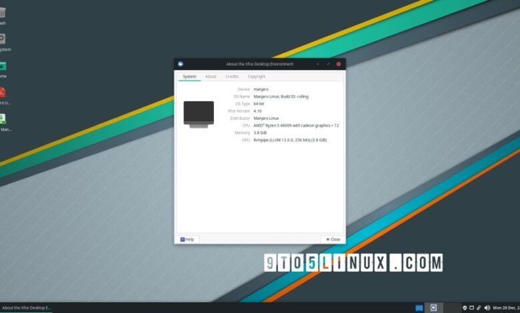The width and height of the screenshot is (520, 313).
Task: Click the Close button at dialog bottom
Action: [x=333, y=239]
